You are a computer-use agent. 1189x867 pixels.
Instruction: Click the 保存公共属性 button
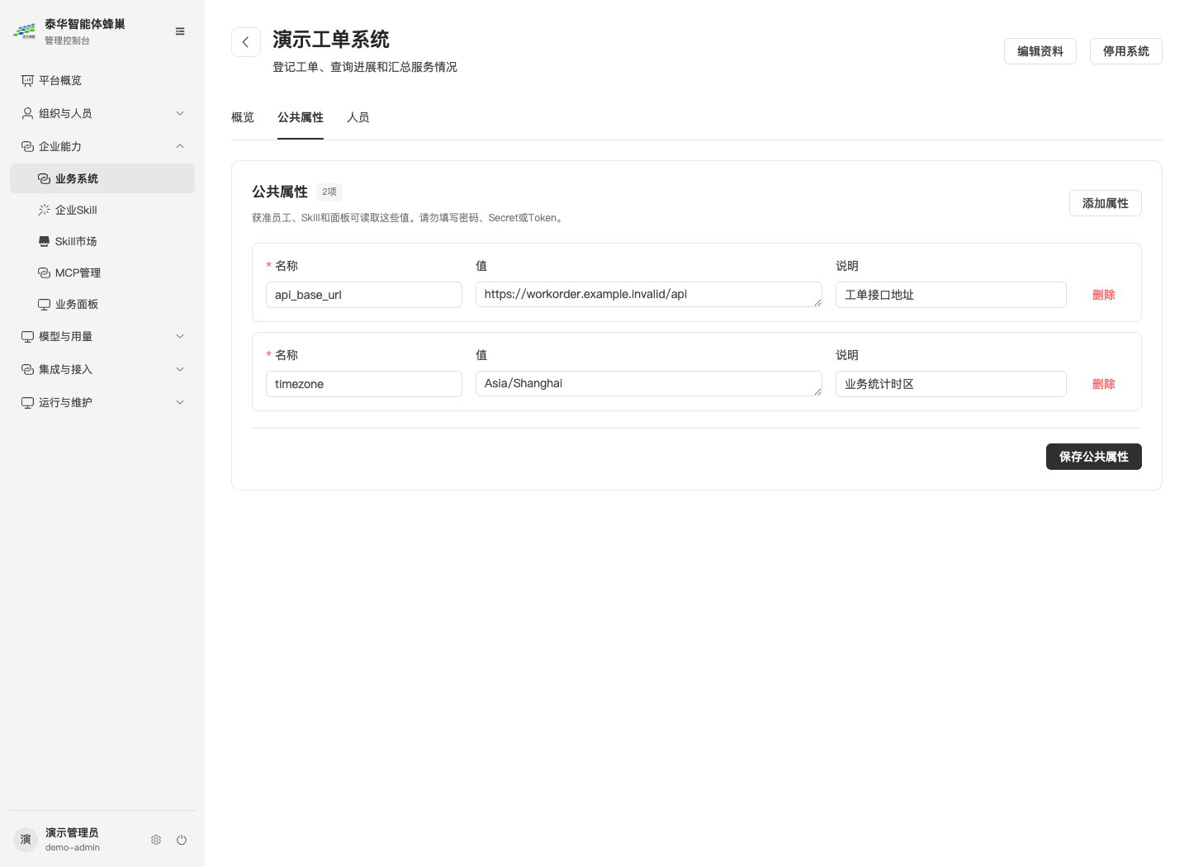click(x=1094, y=457)
